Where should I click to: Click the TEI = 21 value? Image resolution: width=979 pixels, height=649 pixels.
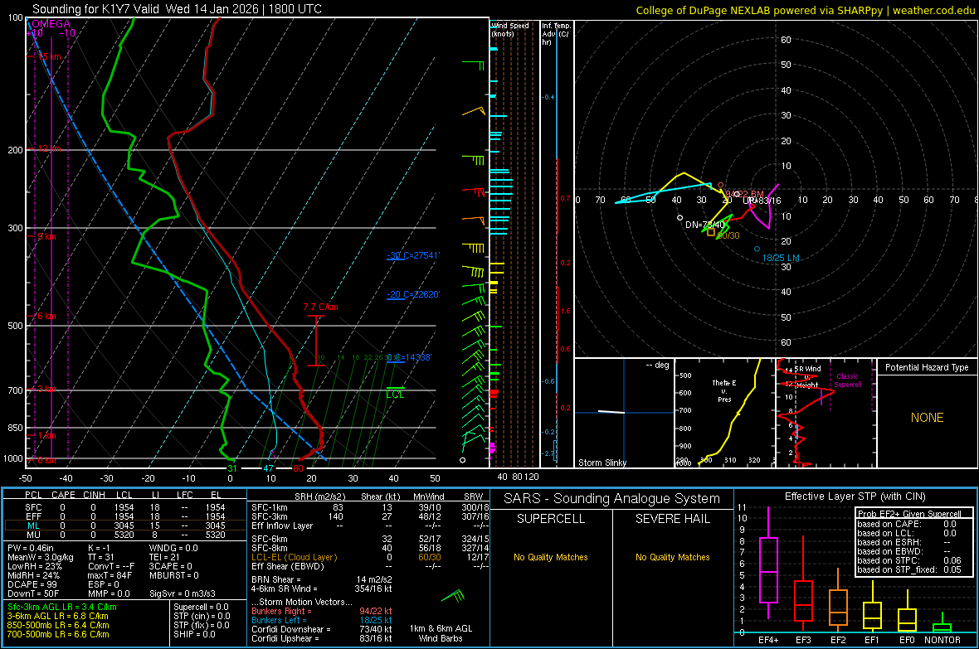coord(164,557)
